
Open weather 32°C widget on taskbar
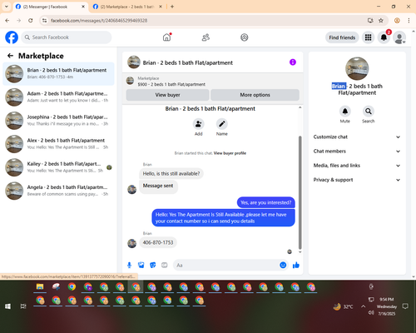coord(344,306)
